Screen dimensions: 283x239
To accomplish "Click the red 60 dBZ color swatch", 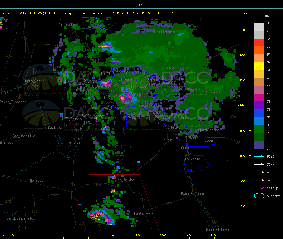I will click(259, 42).
